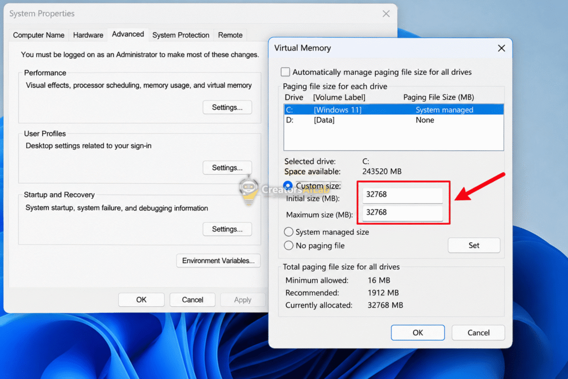Click the '243520 MB' space available value

click(x=382, y=171)
